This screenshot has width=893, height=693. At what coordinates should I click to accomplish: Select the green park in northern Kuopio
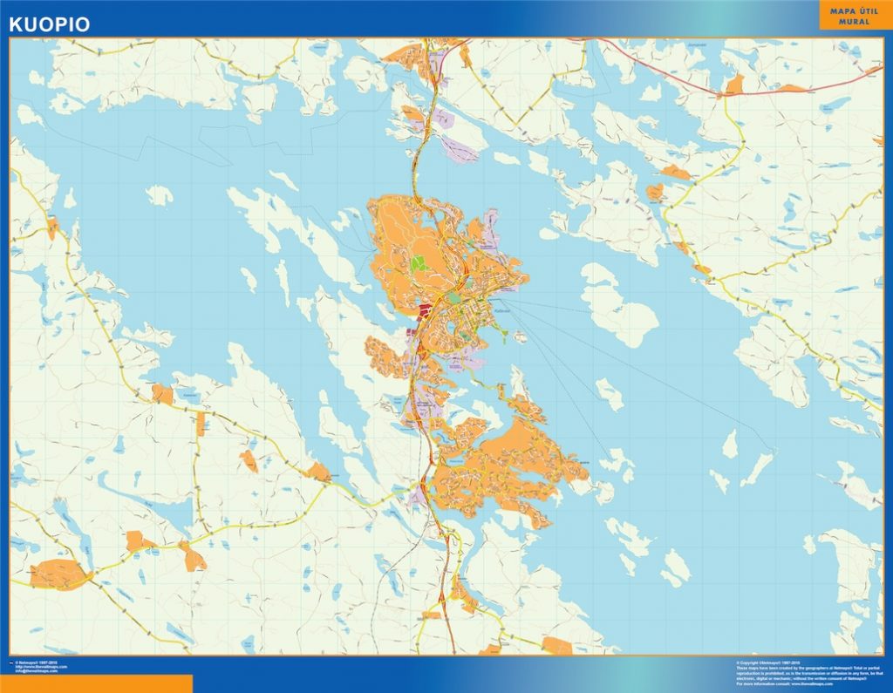[x=420, y=265]
